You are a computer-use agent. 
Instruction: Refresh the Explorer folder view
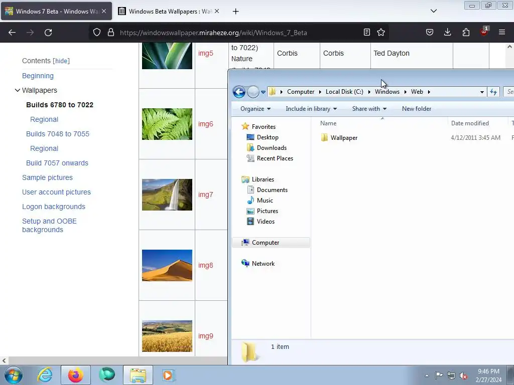[493, 92]
